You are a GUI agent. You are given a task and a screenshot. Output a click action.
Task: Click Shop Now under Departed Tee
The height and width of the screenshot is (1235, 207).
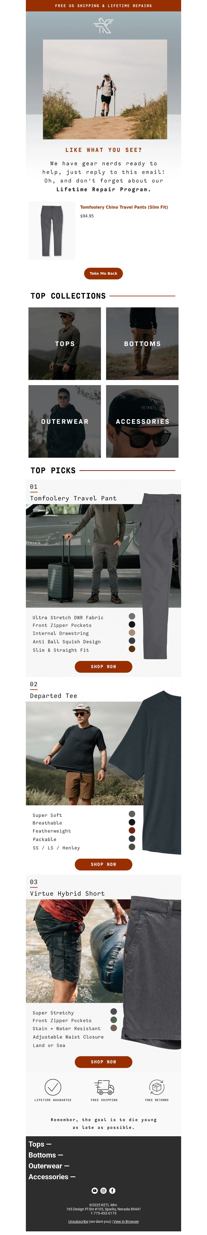click(103, 864)
